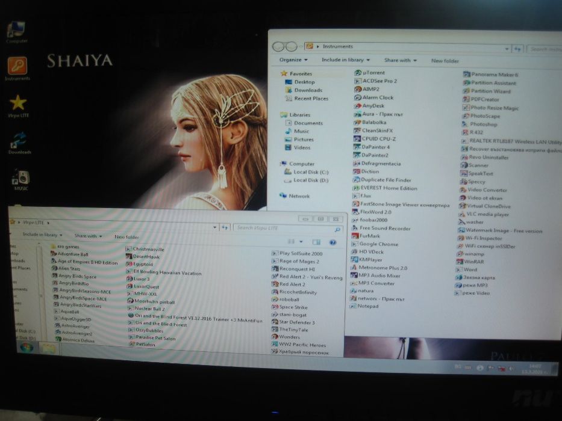Click the Explorer taskbar button

point(49,348)
